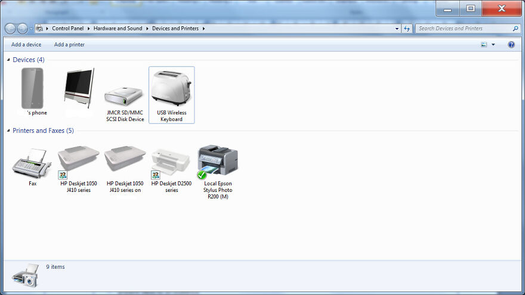
Task: Click Add a device
Action: [x=26, y=45]
